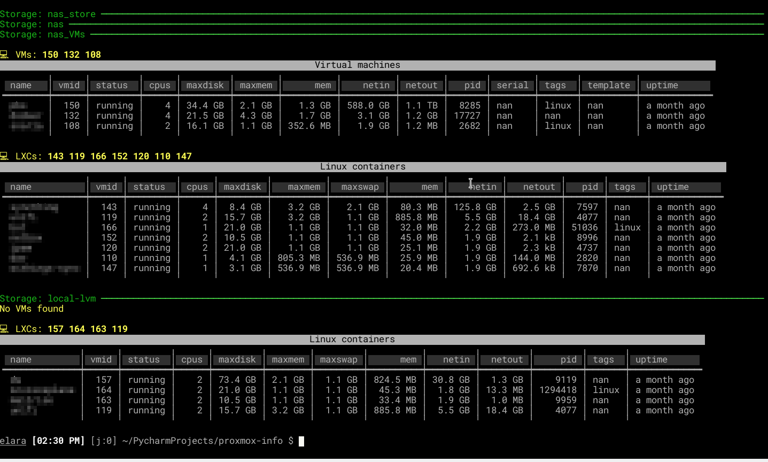Click the 352.6 MB mem value
Screen dimensions: 768x462
[x=309, y=126]
